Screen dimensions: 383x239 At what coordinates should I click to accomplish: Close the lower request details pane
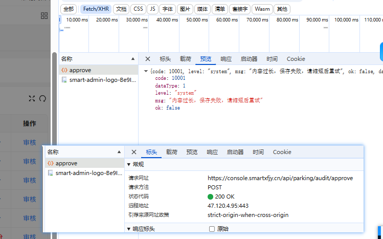134,152
